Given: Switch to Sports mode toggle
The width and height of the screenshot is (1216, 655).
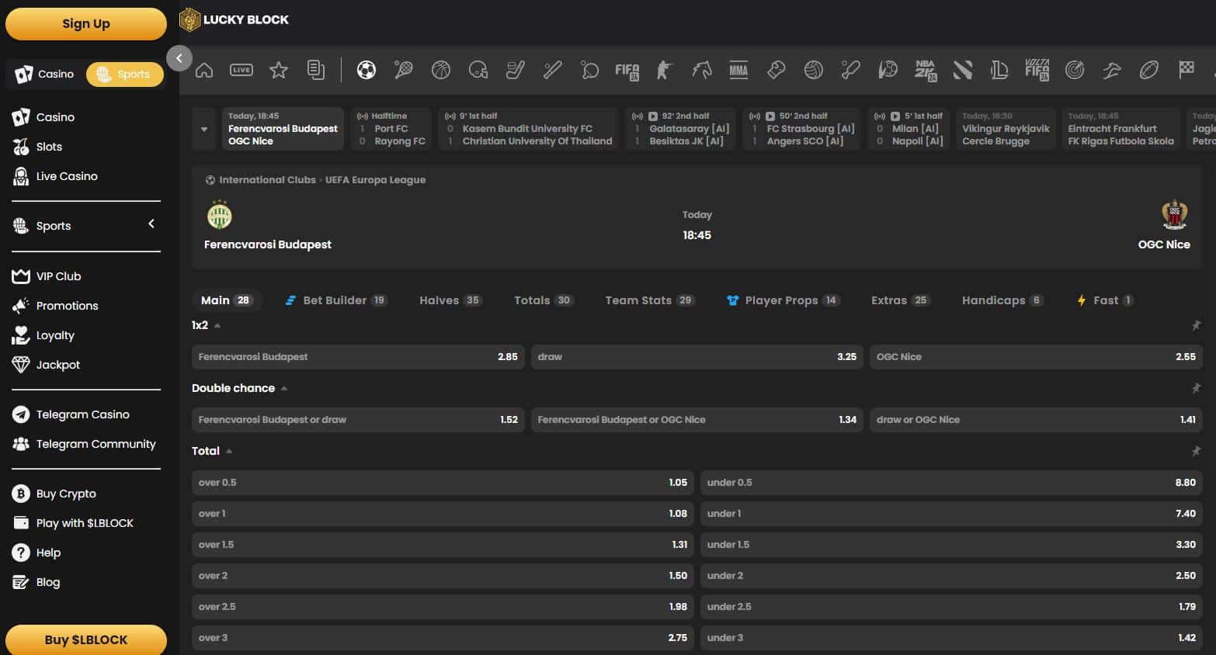Looking at the screenshot, I should click(x=124, y=74).
